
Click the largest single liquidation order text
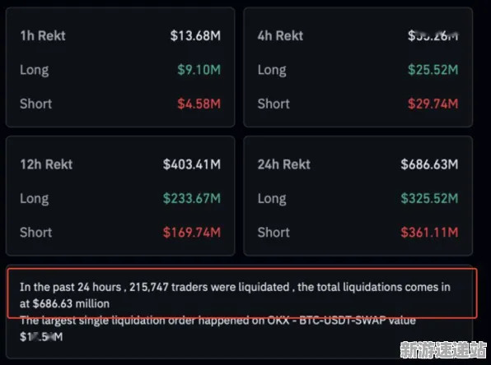click(x=218, y=329)
